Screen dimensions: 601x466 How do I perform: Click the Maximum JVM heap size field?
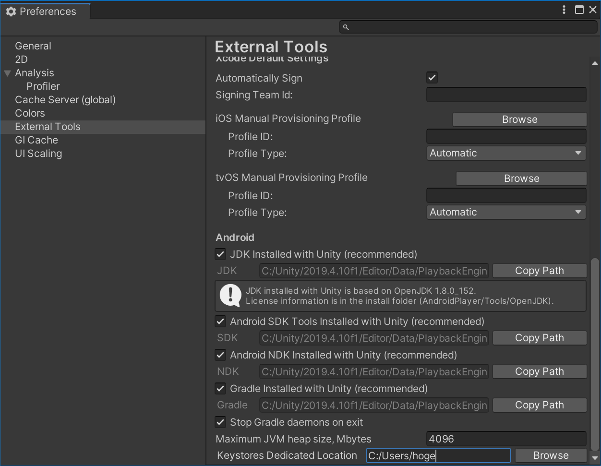point(506,439)
